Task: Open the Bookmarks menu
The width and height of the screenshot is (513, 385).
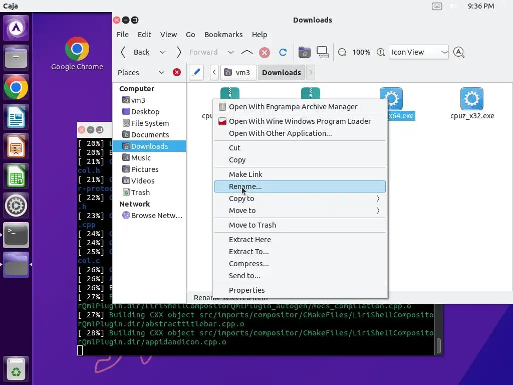Action: point(223,35)
